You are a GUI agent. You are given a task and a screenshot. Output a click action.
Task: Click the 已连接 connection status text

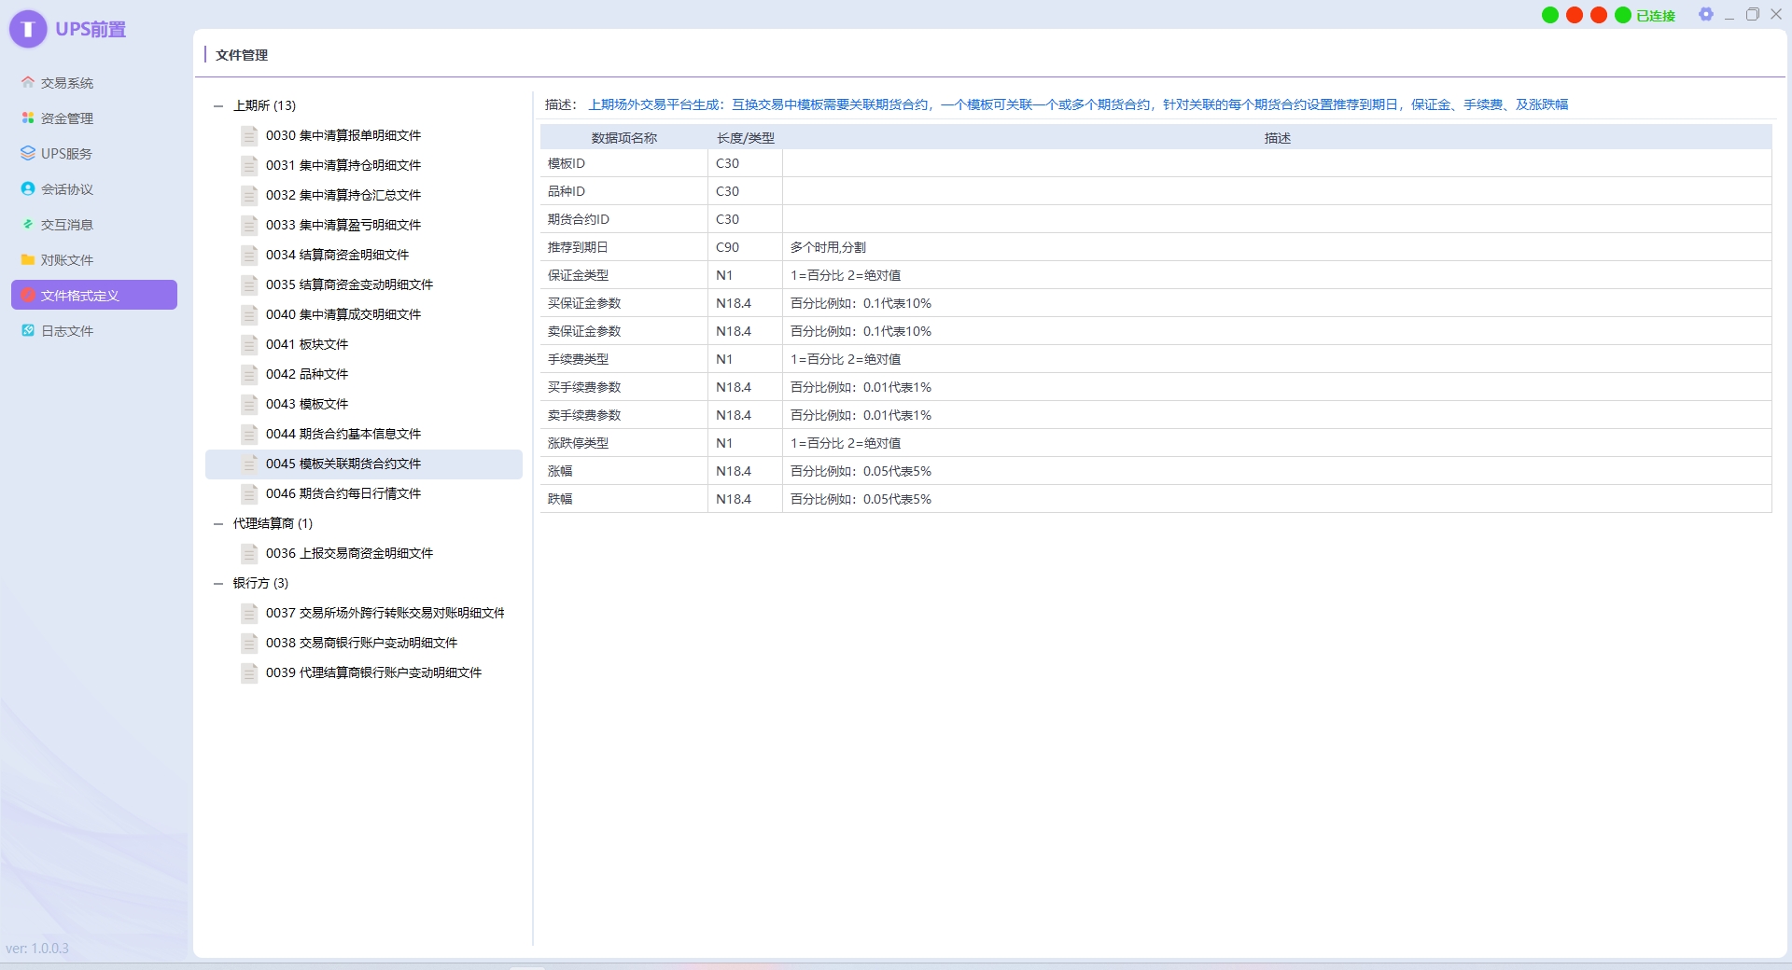pyautogui.click(x=1656, y=16)
